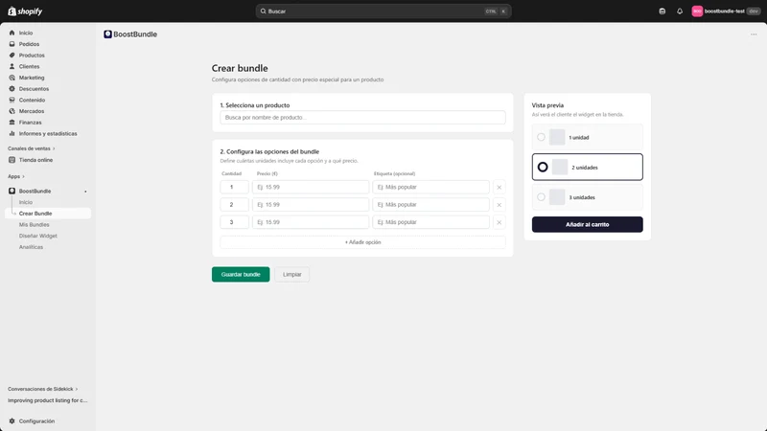Click the pin dot next to BoostBundle

85,192
